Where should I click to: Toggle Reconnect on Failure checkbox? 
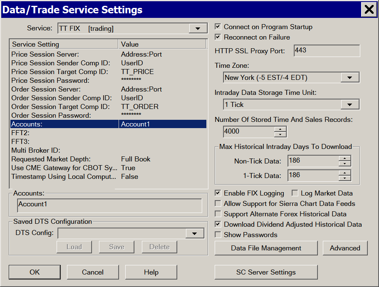218,37
